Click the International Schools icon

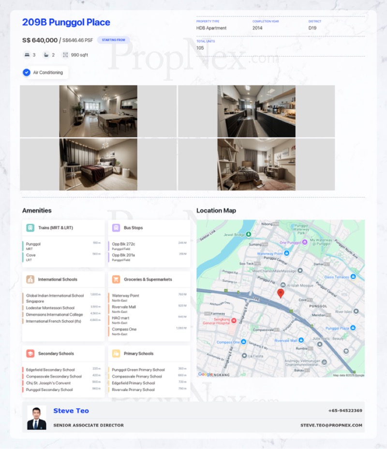[30, 279]
